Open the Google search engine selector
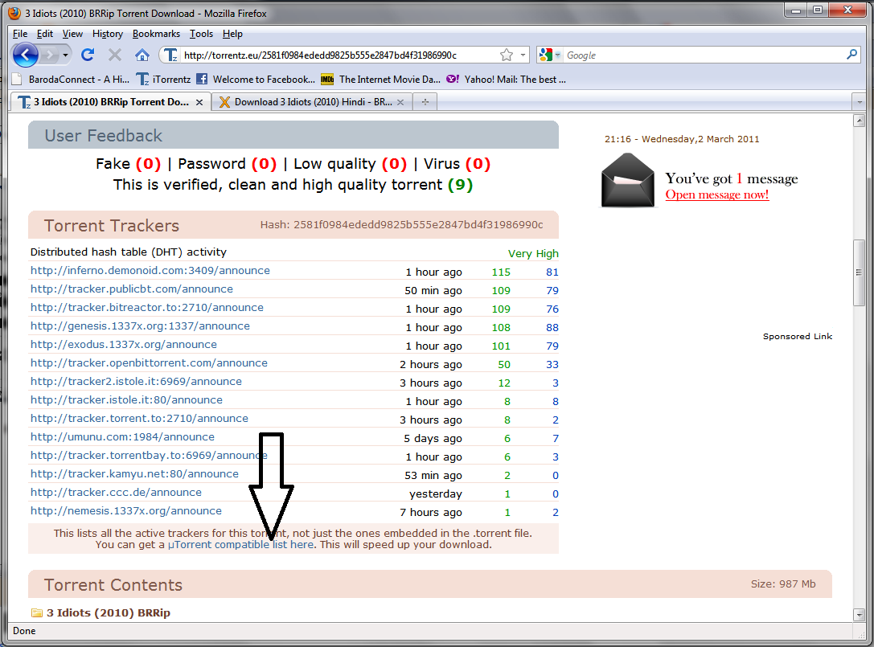 click(x=550, y=55)
